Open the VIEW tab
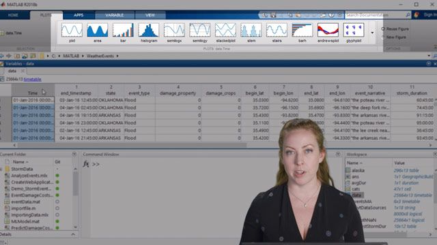This screenshot has width=437, height=245. (x=150, y=15)
